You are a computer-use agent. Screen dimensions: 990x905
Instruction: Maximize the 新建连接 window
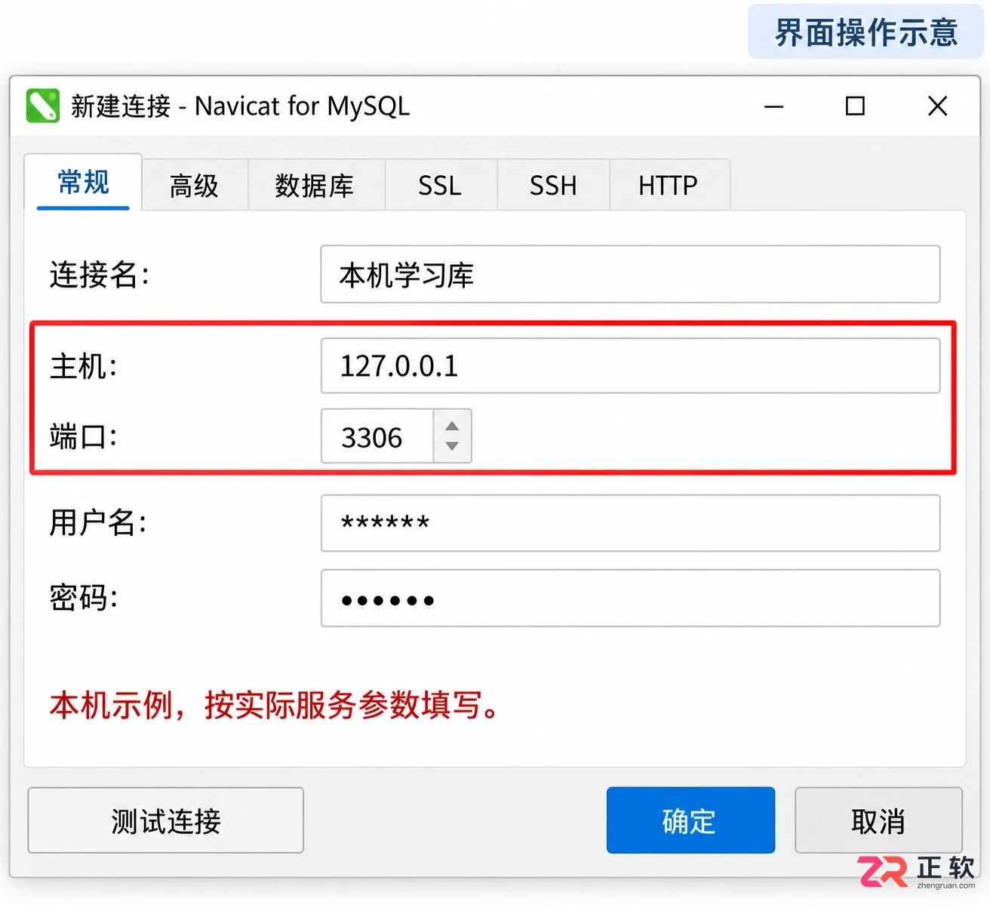pos(855,106)
